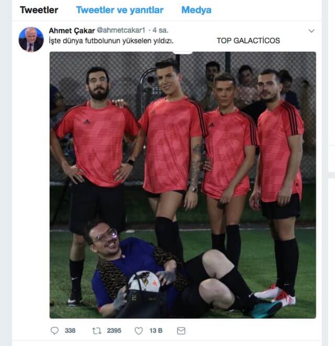Click the 338 reply count
Screen dimensions: 335x346
(x=70, y=330)
